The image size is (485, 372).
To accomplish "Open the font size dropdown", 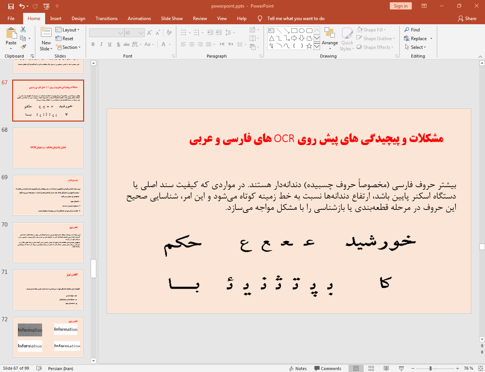I will [141, 33].
